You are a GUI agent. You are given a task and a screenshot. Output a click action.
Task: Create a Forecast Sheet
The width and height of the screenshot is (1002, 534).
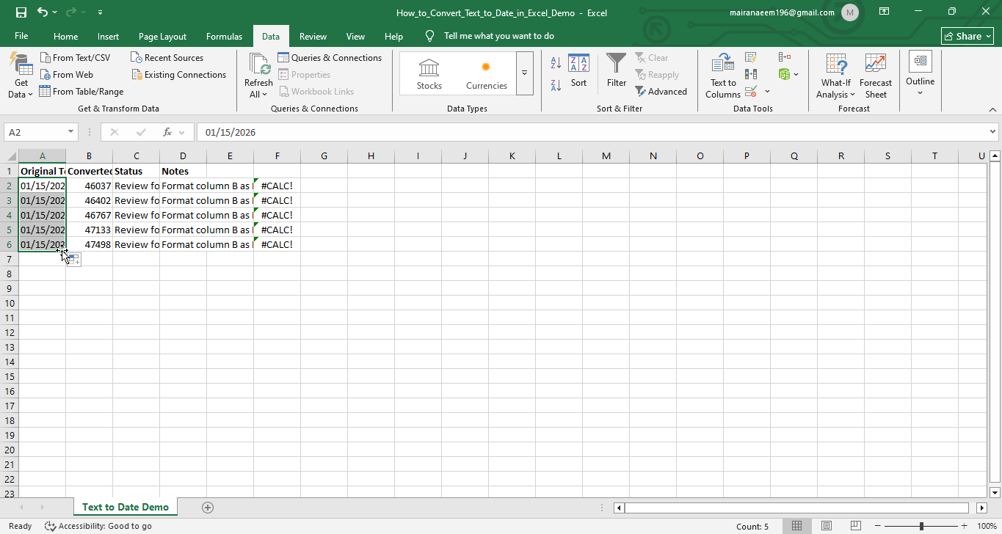[x=876, y=76]
